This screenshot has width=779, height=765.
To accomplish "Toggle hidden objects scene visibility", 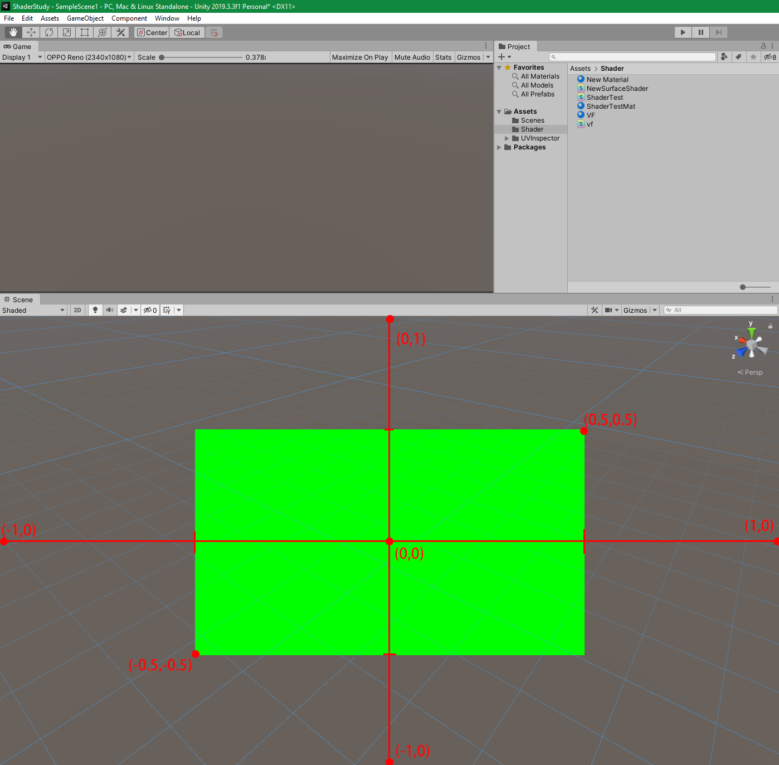I will click(150, 310).
